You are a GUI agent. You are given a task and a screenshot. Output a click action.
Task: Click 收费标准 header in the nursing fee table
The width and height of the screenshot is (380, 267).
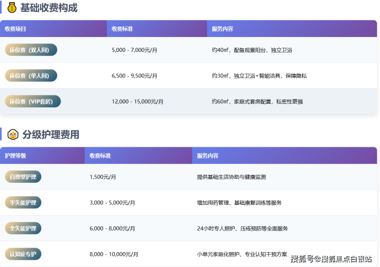[100, 156]
